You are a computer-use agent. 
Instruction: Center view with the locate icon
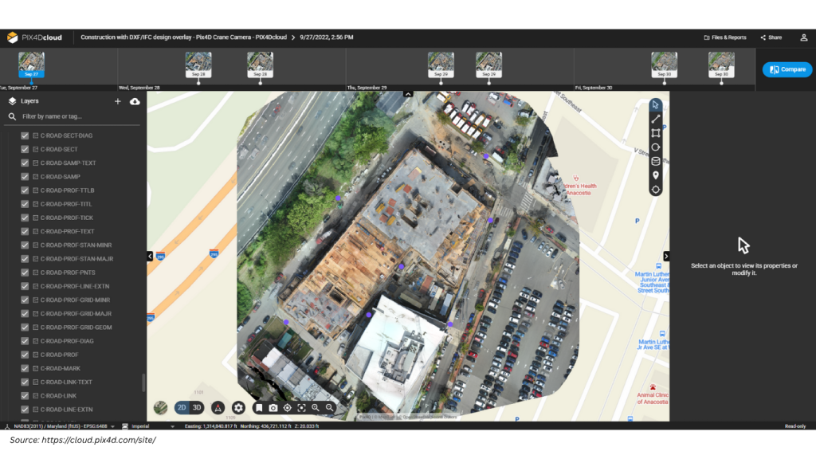tap(287, 408)
